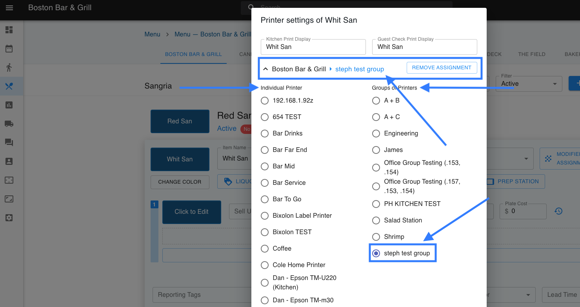The image size is (580, 307).
Task: Click the Kitchen Print Display input field
Action: point(313,47)
